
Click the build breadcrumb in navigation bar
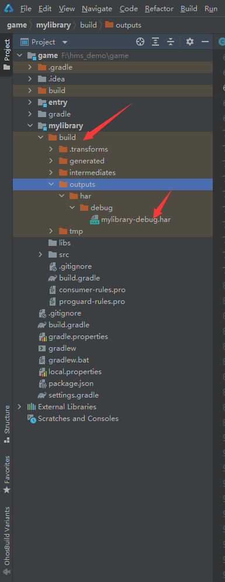tap(88, 25)
